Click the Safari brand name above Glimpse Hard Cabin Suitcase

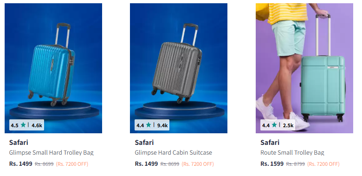144,143
